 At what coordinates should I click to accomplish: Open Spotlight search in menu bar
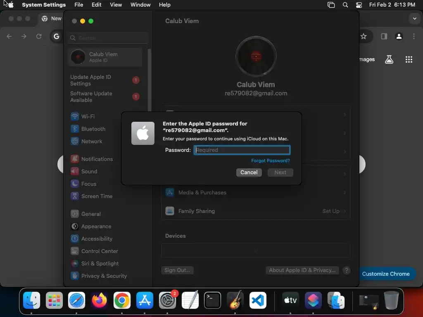(345, 5)
